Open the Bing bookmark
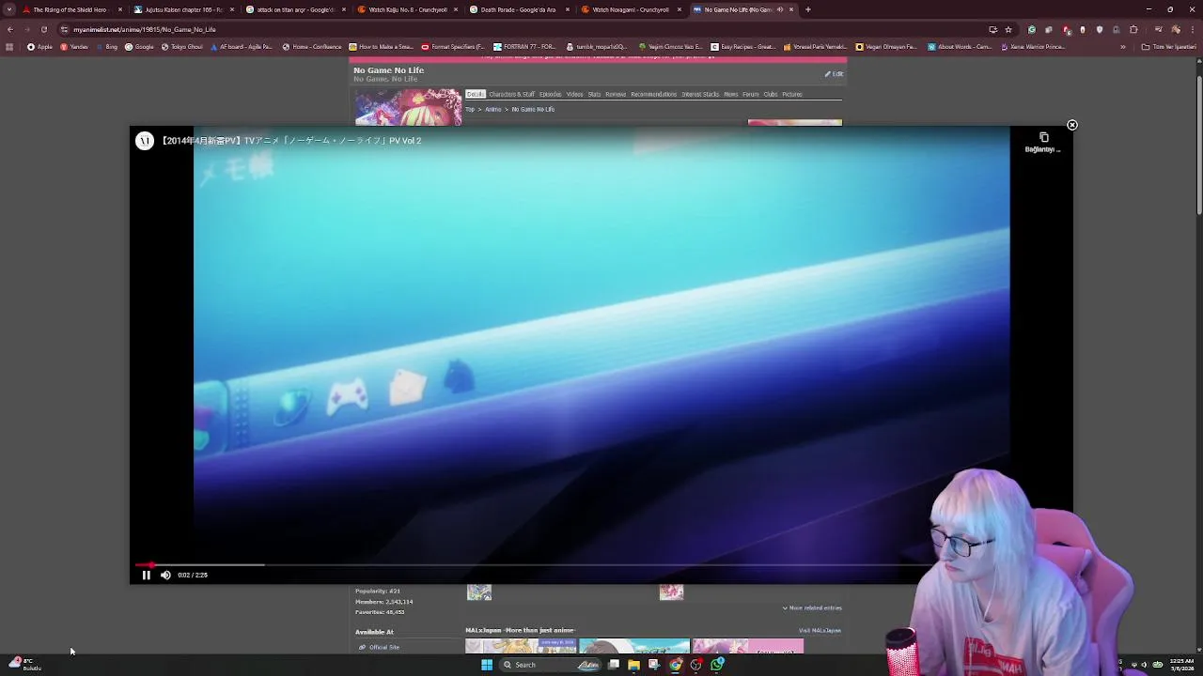Viewport: 1203px width, 676px height. (x=106, y=47)
